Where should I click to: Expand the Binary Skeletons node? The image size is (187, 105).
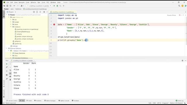(11, 53)
